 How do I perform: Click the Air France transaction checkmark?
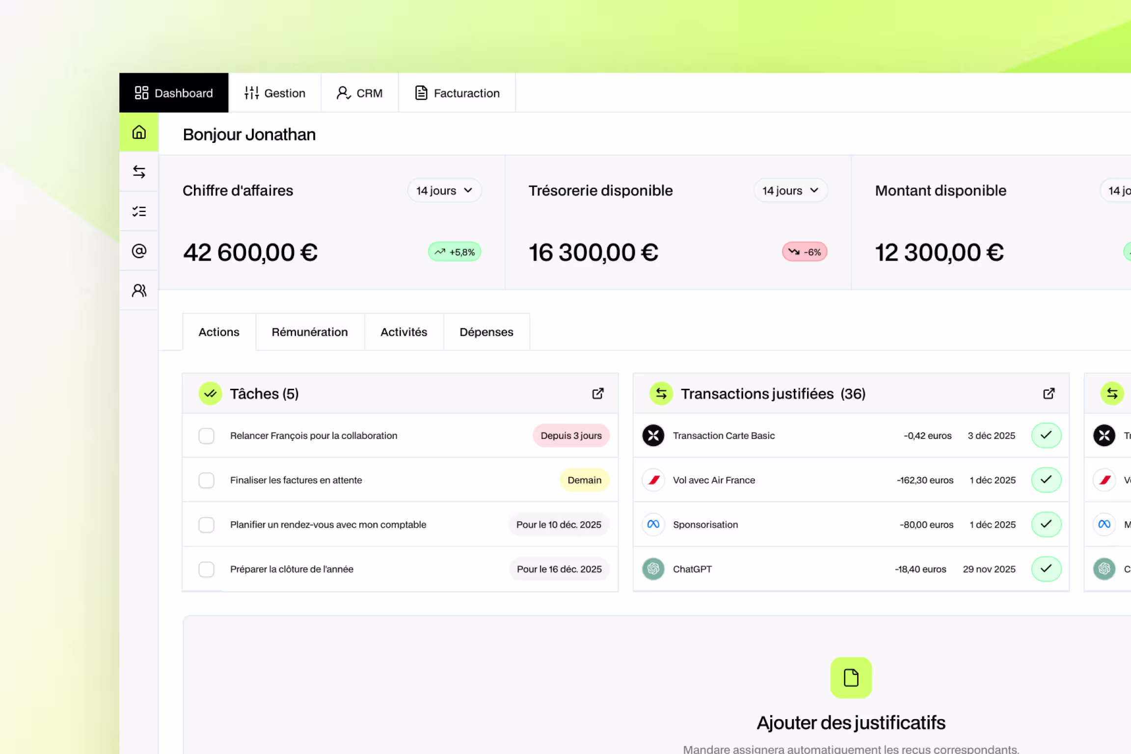(1046, 480)
